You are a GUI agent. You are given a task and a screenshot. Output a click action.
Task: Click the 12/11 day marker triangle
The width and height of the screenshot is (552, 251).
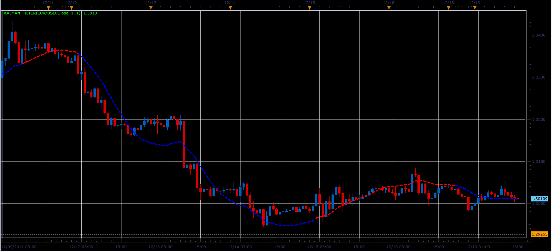[48, 8]
